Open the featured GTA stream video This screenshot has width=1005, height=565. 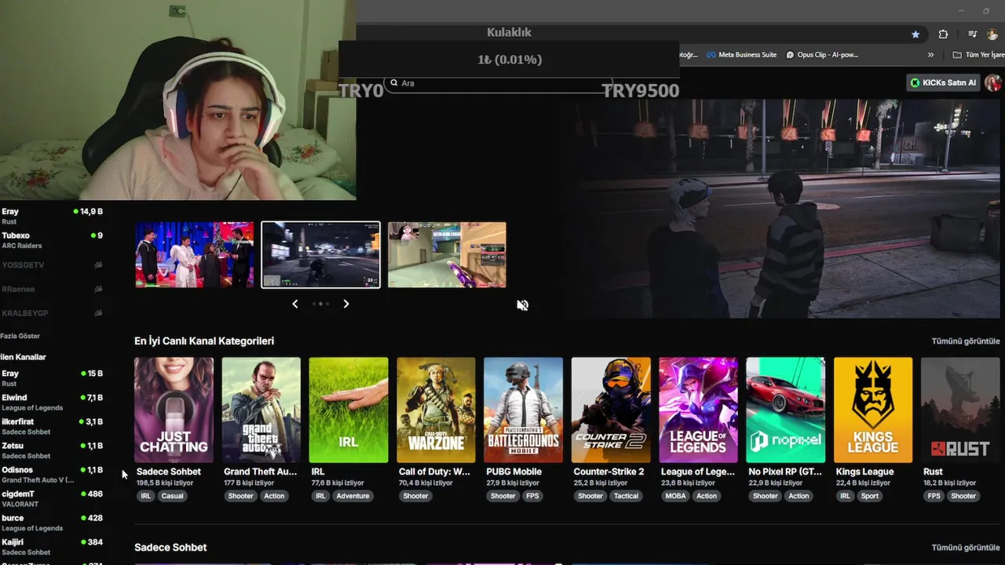pyautogui.click(x=788, y=208)
